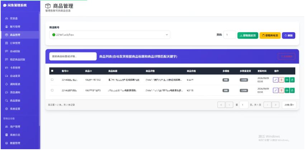Screen dimensions: 305x151
Task: Click the 更新时间 column header
Action: [262, 71]
